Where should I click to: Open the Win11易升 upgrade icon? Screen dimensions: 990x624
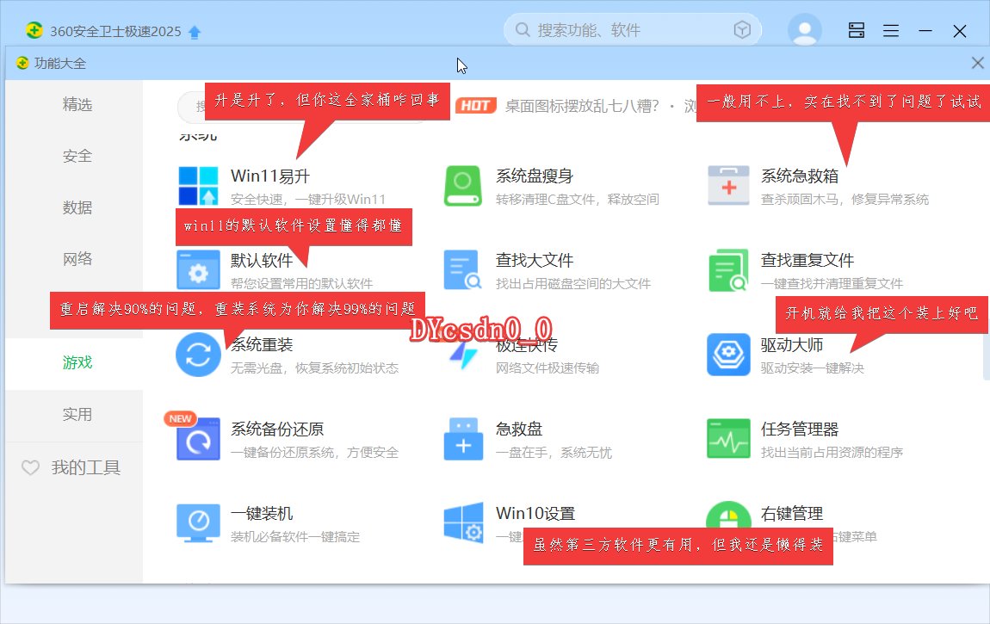click(198, 186)
